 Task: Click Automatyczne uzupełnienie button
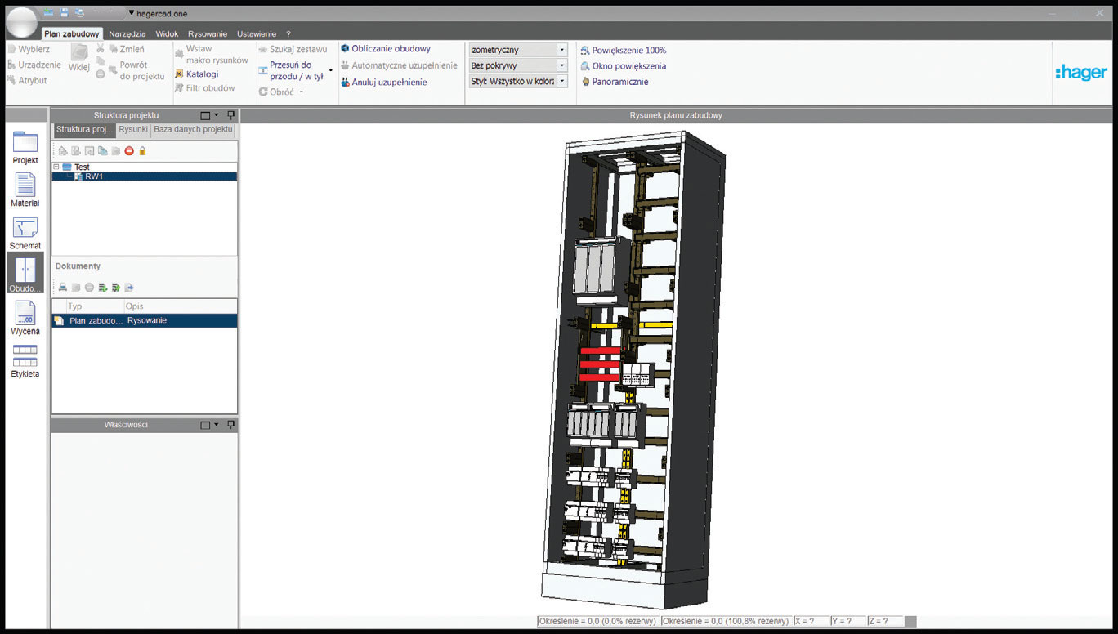coord(399,65)
